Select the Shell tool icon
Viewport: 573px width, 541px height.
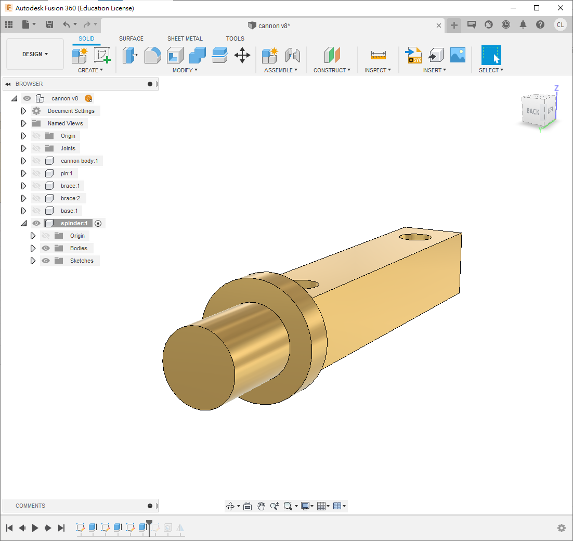tap(175, 55)
